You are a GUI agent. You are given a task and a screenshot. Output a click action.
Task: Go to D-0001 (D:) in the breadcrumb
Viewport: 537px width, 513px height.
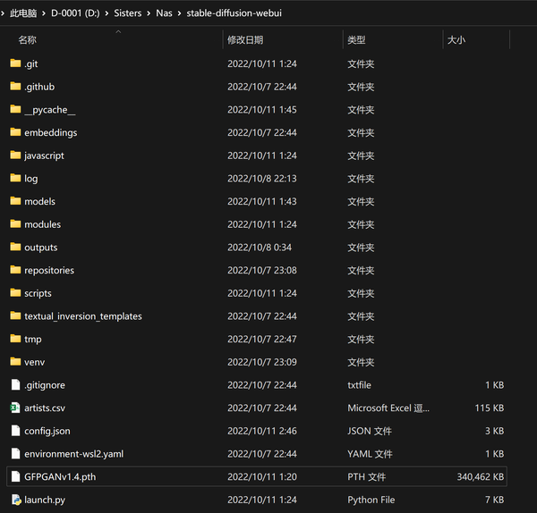click(x=75, y=13)
